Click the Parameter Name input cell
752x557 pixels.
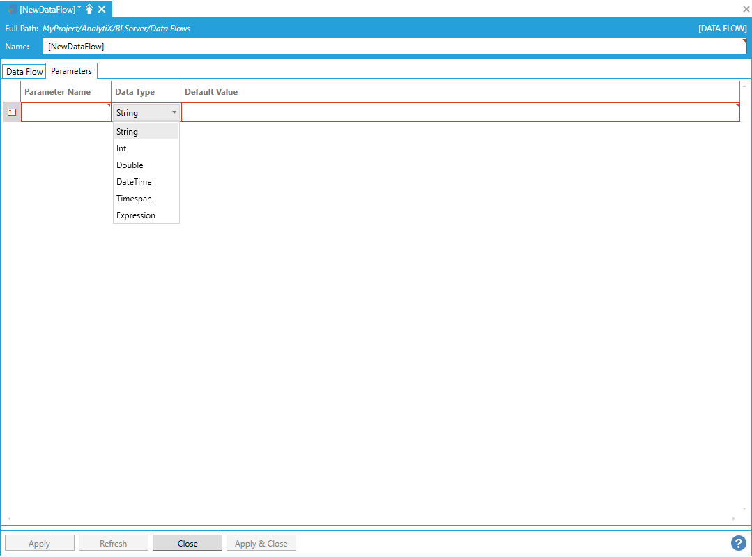click(66, 112)
